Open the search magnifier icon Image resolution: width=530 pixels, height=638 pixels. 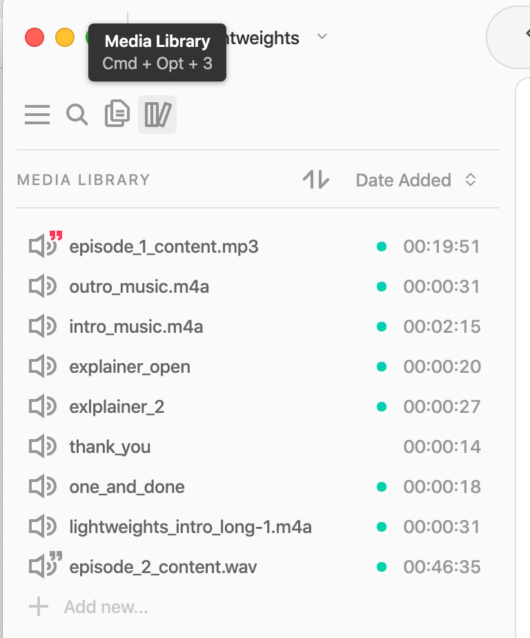77,115
